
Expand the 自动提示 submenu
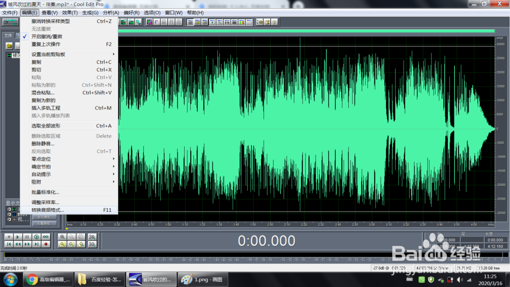pyautogui.click(x=69, y=174)
